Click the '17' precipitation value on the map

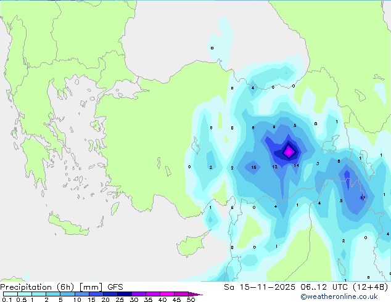tap(363, 198)
